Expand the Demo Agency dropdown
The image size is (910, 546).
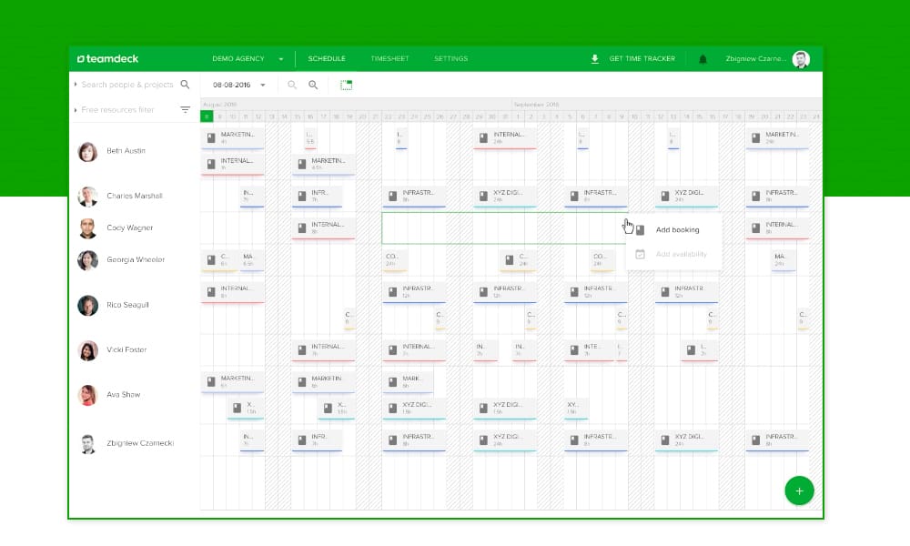pos(281,59)
